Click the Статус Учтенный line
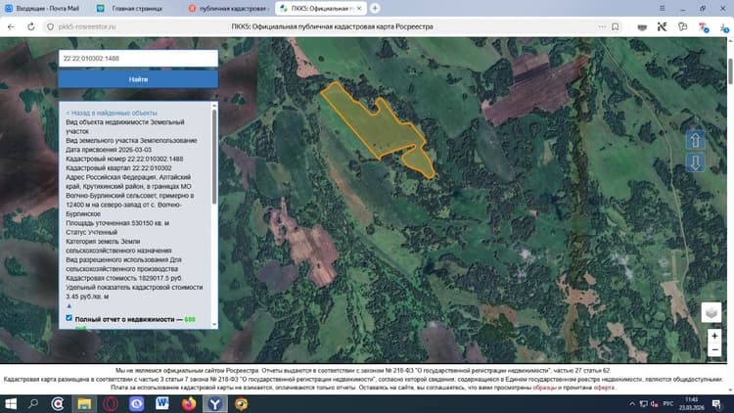 tap(91, 232)
